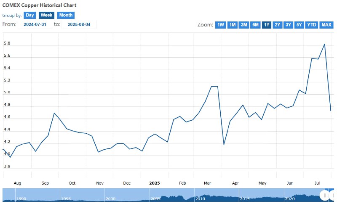Click 2000 in the navigator timeline
The height and width of the screenshot is (206, 337).
[x=110, y=199]
